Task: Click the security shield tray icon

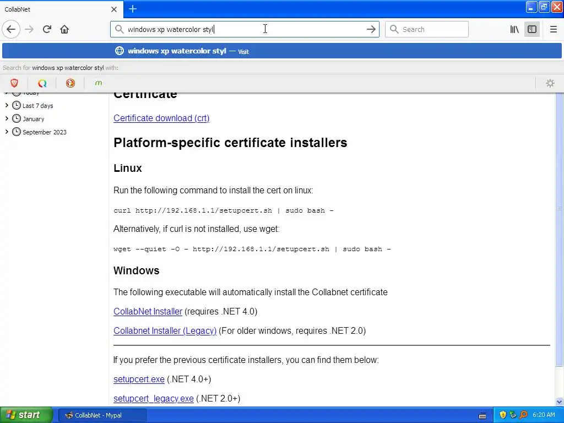Action: pyautogui.click(x=502, y=415)
